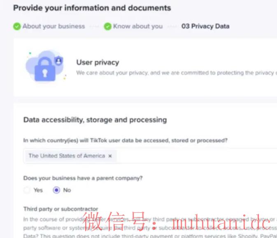Select the No radio button for parent company

tap(57, 190)
